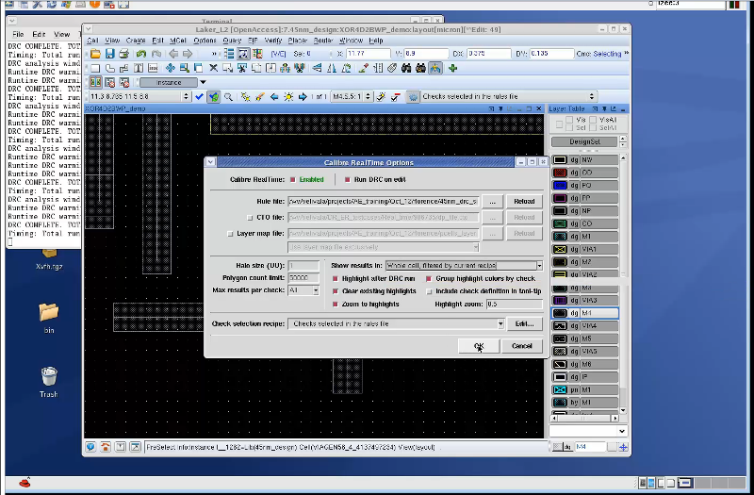Click the Rule file path field
The height and width of the screenshot is (495, 754).
tap(384, 202)
